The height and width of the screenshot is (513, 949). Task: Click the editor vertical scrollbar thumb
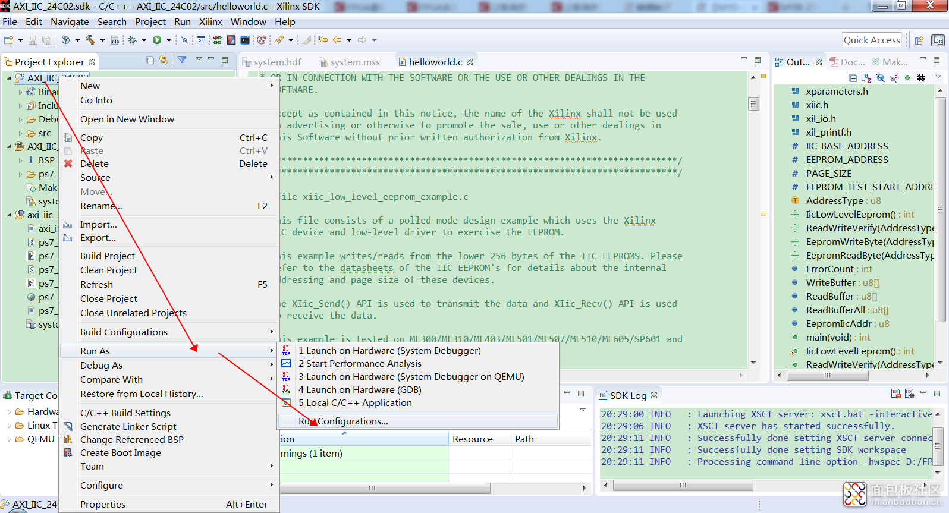tap(753, 104)
